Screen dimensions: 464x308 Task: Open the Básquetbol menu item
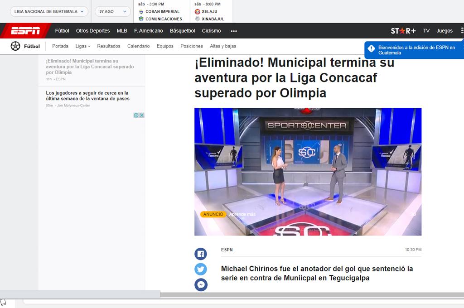point(182,30)
